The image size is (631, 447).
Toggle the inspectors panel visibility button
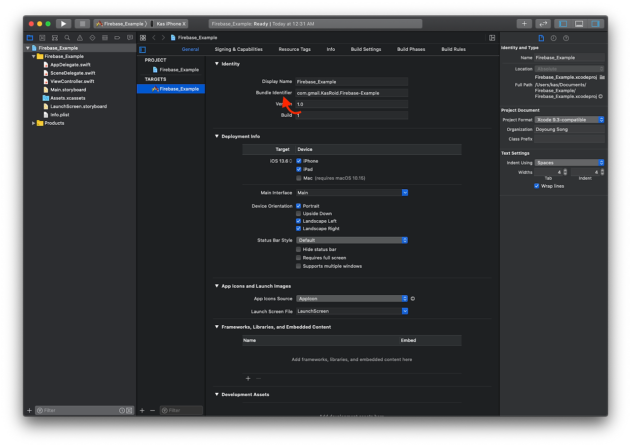tap(596, 24)
